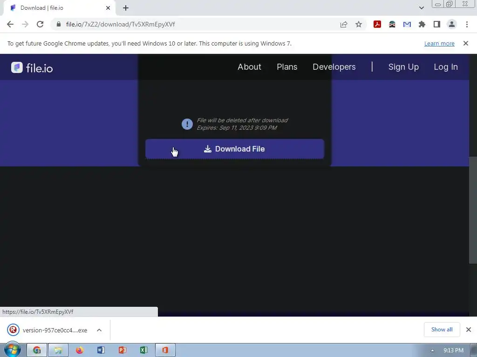This screenshot has height=357, width=477.
Task: Close the downloads bar
Action: 469,330
